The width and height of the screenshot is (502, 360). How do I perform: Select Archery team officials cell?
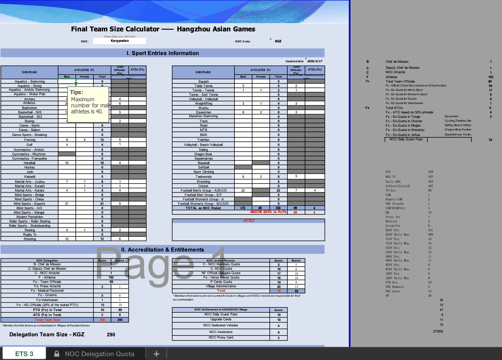pyautogui.click(x=120, y=99)
